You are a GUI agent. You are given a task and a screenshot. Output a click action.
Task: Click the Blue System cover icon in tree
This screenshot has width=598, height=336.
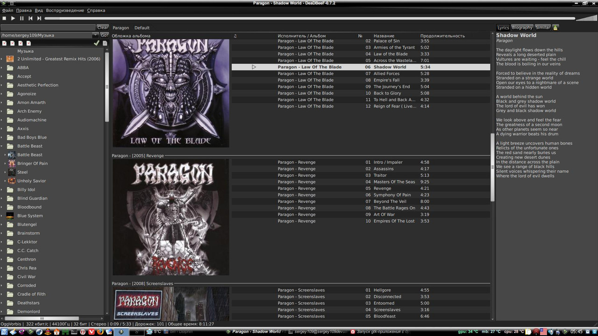pos(10,216)
